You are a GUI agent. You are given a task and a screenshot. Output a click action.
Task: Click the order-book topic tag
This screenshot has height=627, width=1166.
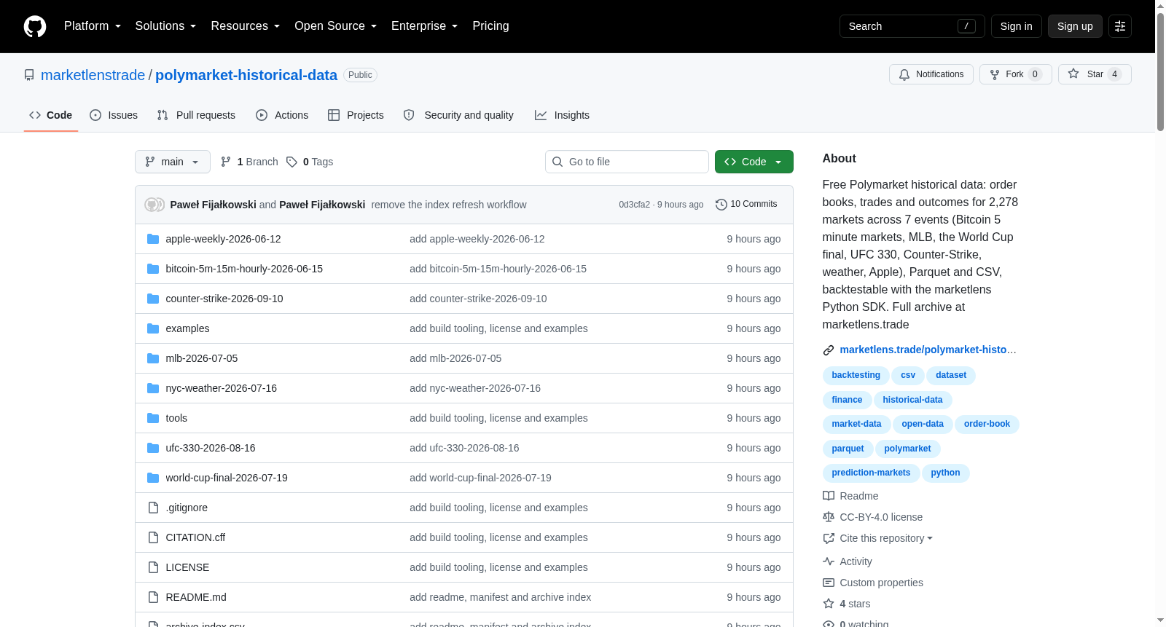tap(987, 424)
